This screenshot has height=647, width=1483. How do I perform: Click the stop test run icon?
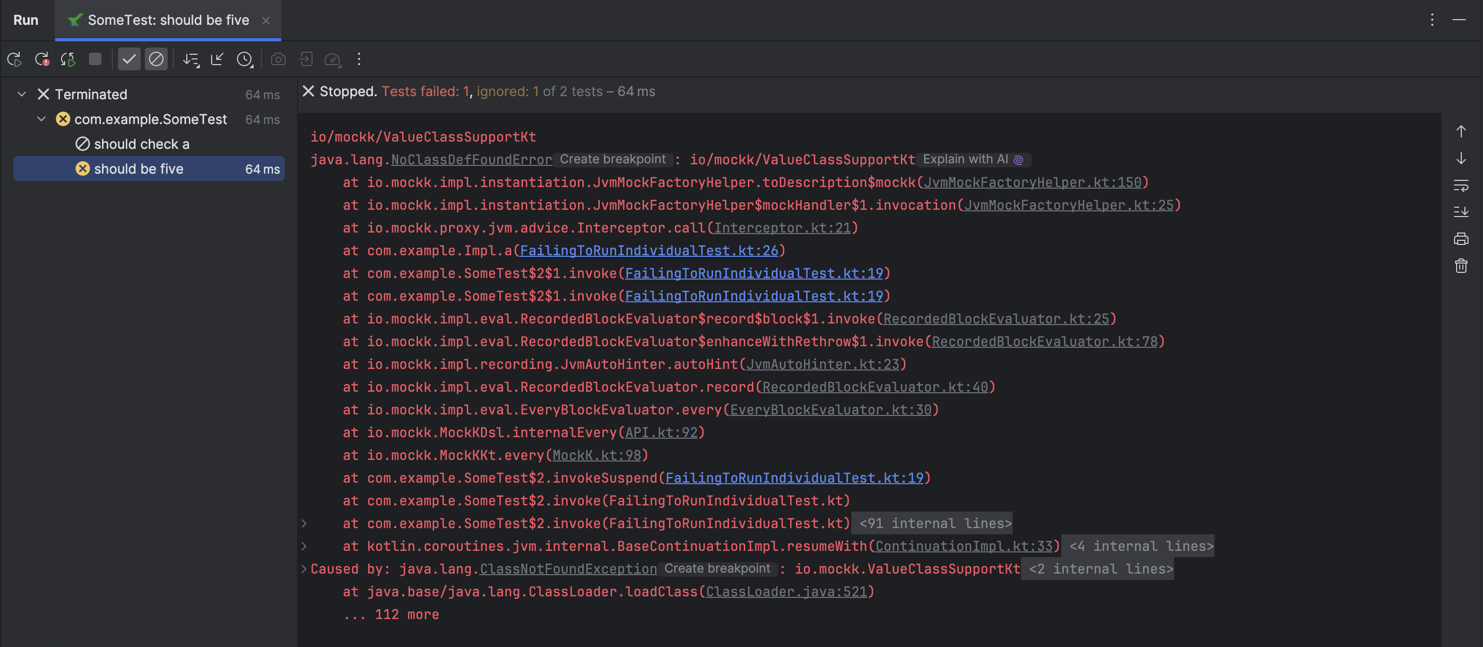95,58
